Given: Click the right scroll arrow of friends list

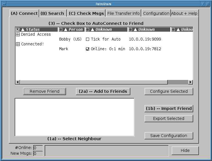Looking at the screenshot, I should [190, 82].
